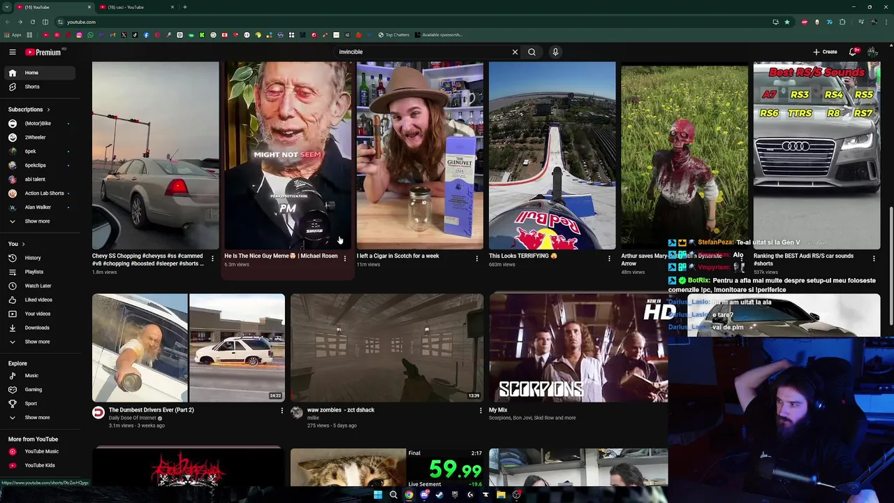Viewport: 894px width, 503px height.
Task: Click the YouTube Premium logo
Action: click(x=43, y=52)
